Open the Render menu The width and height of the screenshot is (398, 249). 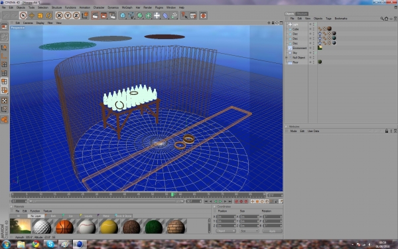pos(147,7)
